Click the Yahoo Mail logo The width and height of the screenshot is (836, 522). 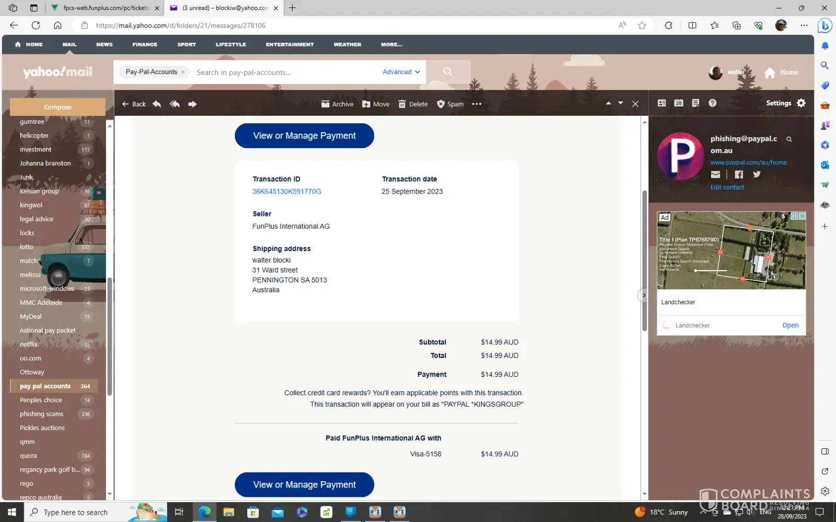(57, 72)
